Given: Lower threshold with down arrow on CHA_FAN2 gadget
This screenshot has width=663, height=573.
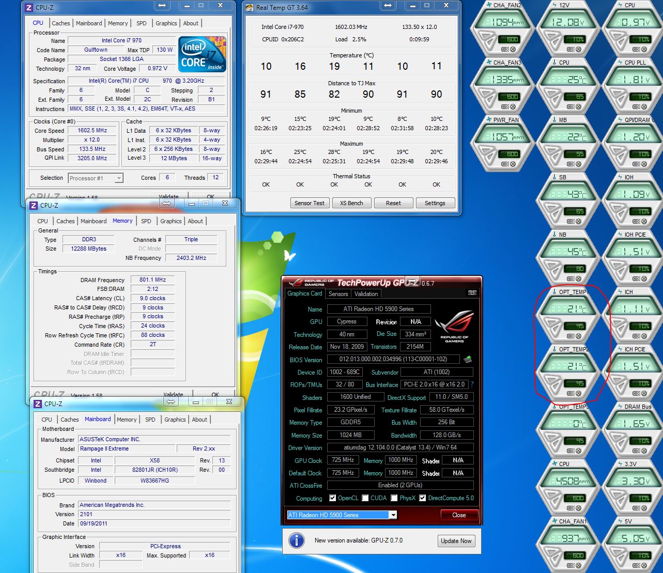Looking at the screenshot, I should (x=490, y=42).
